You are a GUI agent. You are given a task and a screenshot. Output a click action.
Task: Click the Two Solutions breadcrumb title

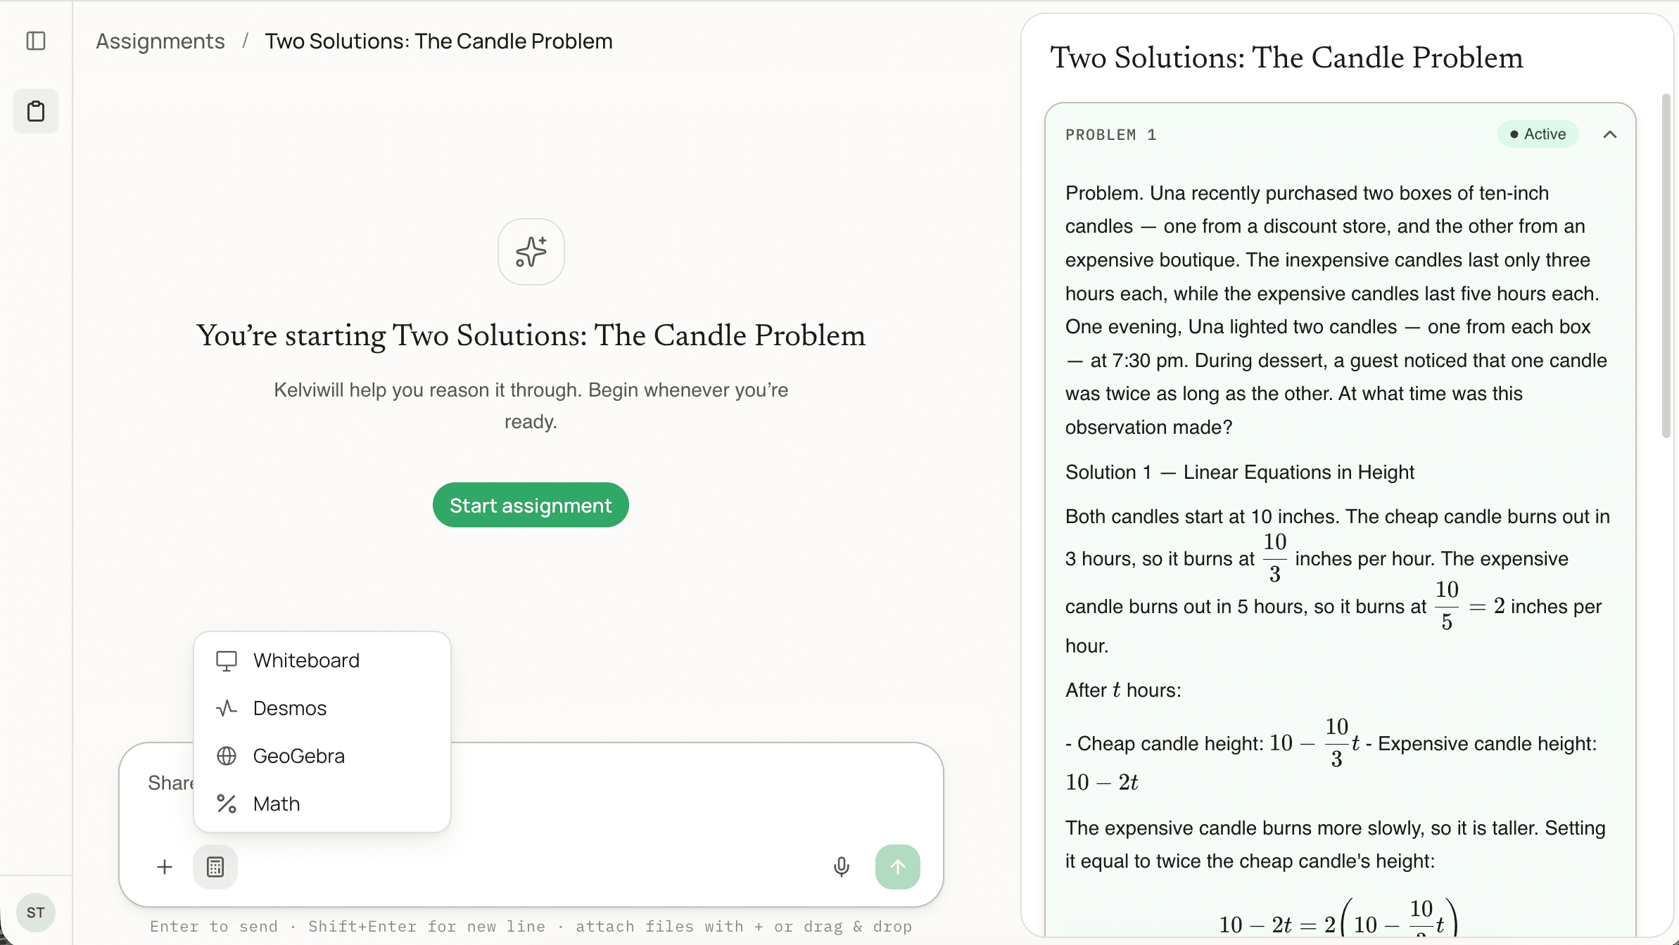click(438, 41)
